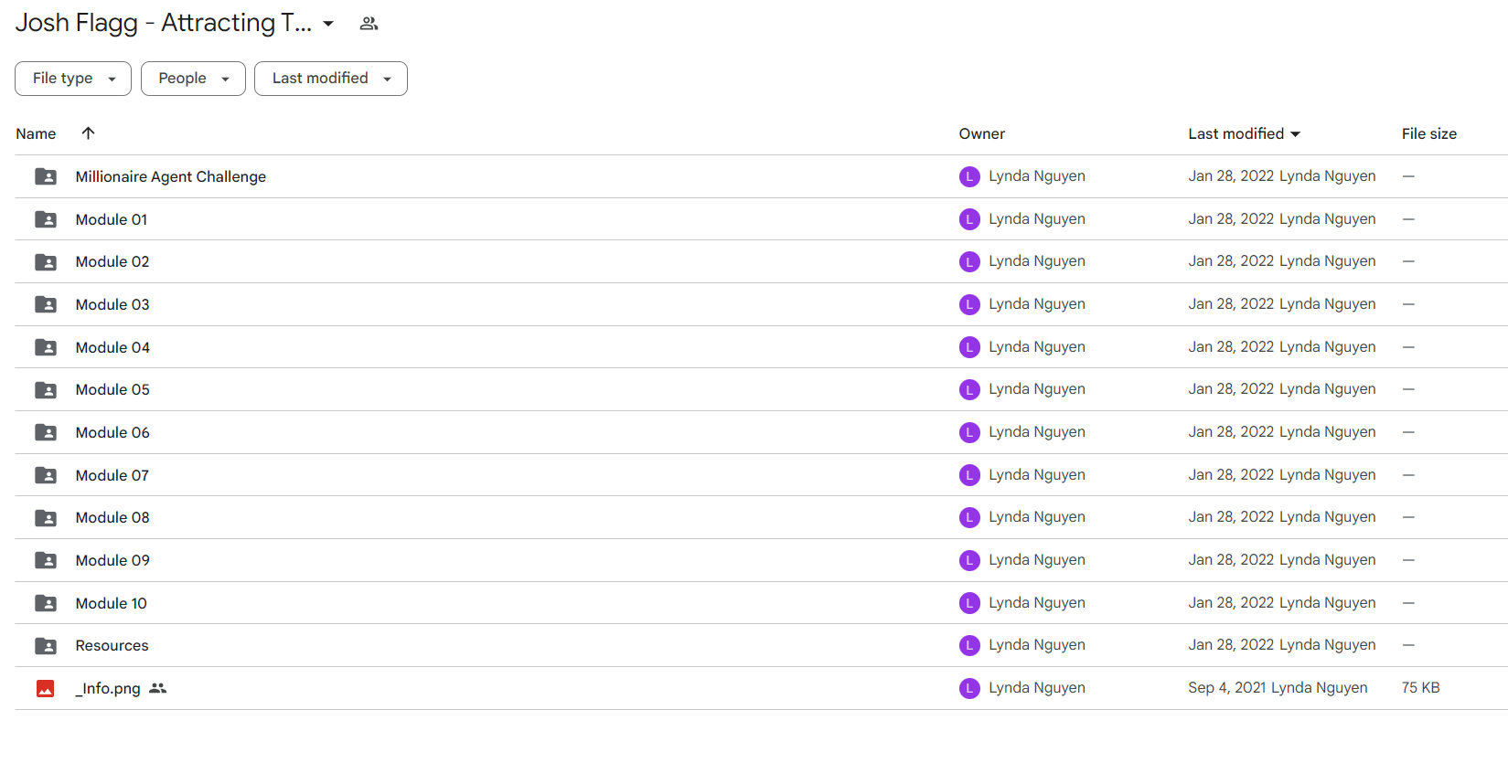Select the Module 09 name
The image size is (1508, 763).
click(112, 560)
